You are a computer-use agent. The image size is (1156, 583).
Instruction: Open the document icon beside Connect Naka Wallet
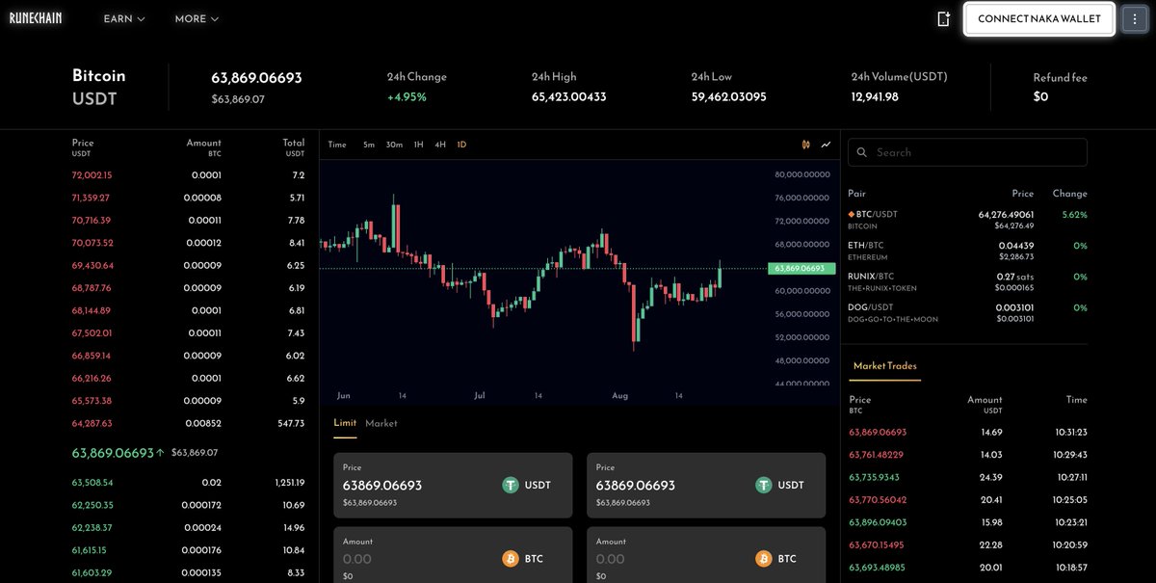coord(943,18)
